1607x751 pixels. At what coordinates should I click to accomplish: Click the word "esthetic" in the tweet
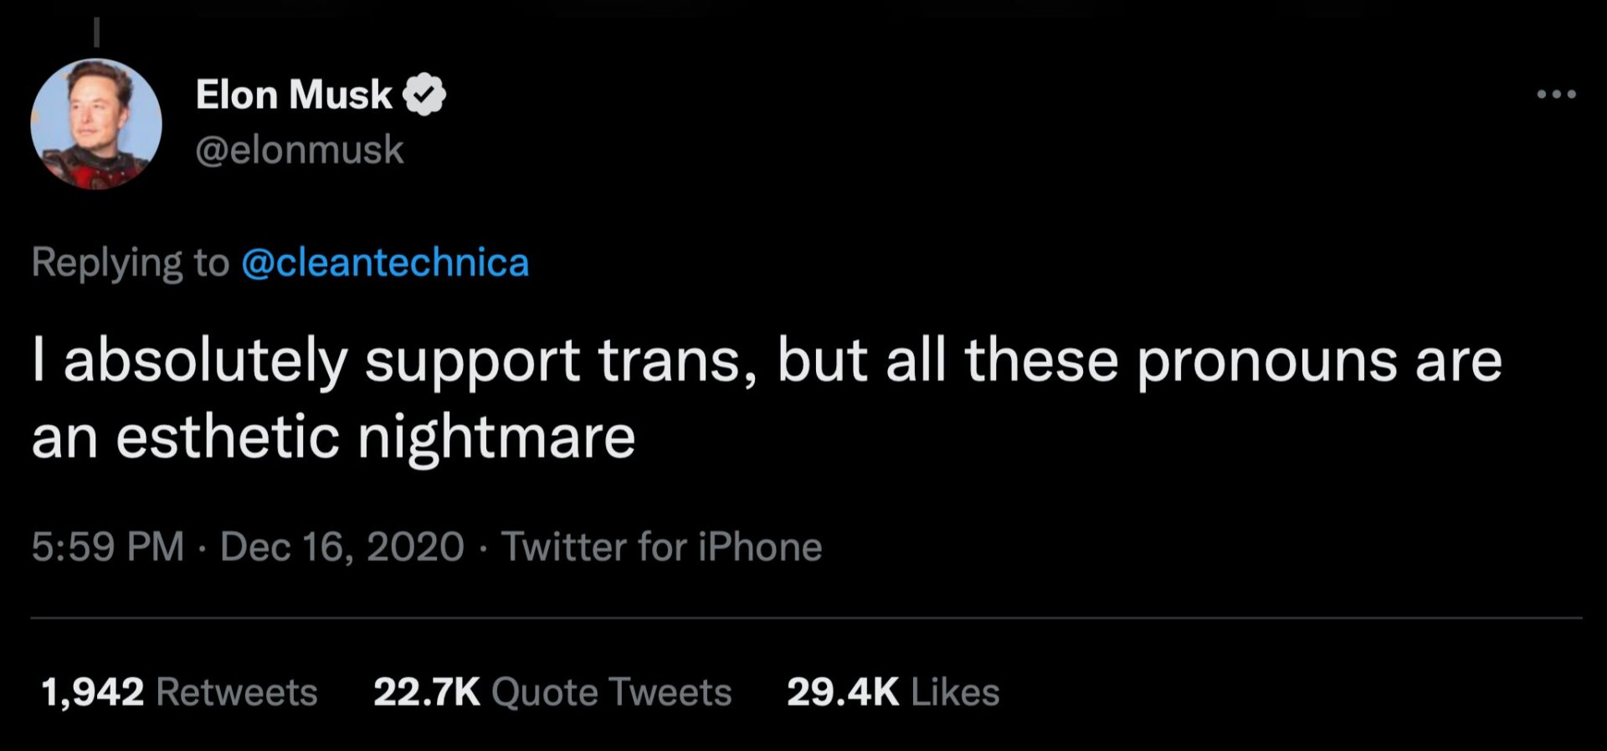pos(227,437)
